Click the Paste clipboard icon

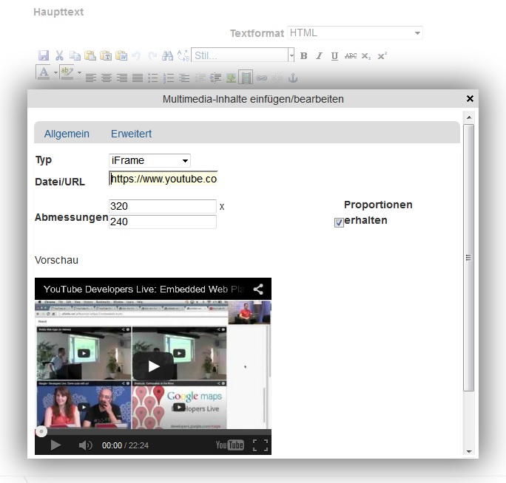[x=90, y=55]
